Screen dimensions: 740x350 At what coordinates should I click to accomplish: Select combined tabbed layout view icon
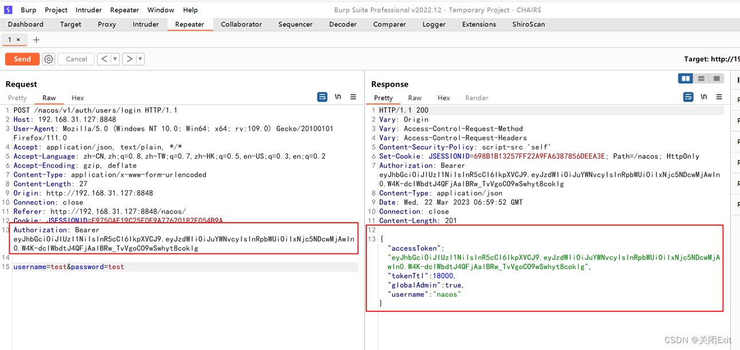717,79
